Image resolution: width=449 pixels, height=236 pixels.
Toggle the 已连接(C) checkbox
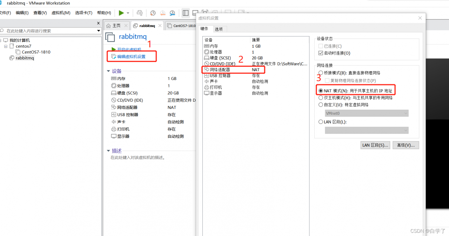click(320, 46)
